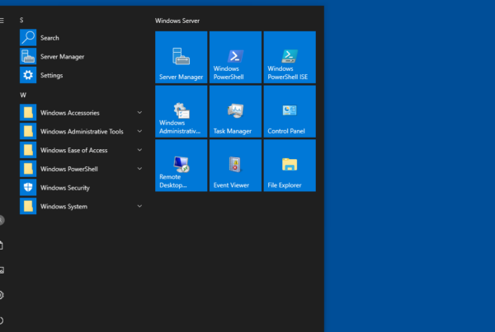Launch the Remote Desktop Connection tile
495x332 pixels.
[181, 166]
